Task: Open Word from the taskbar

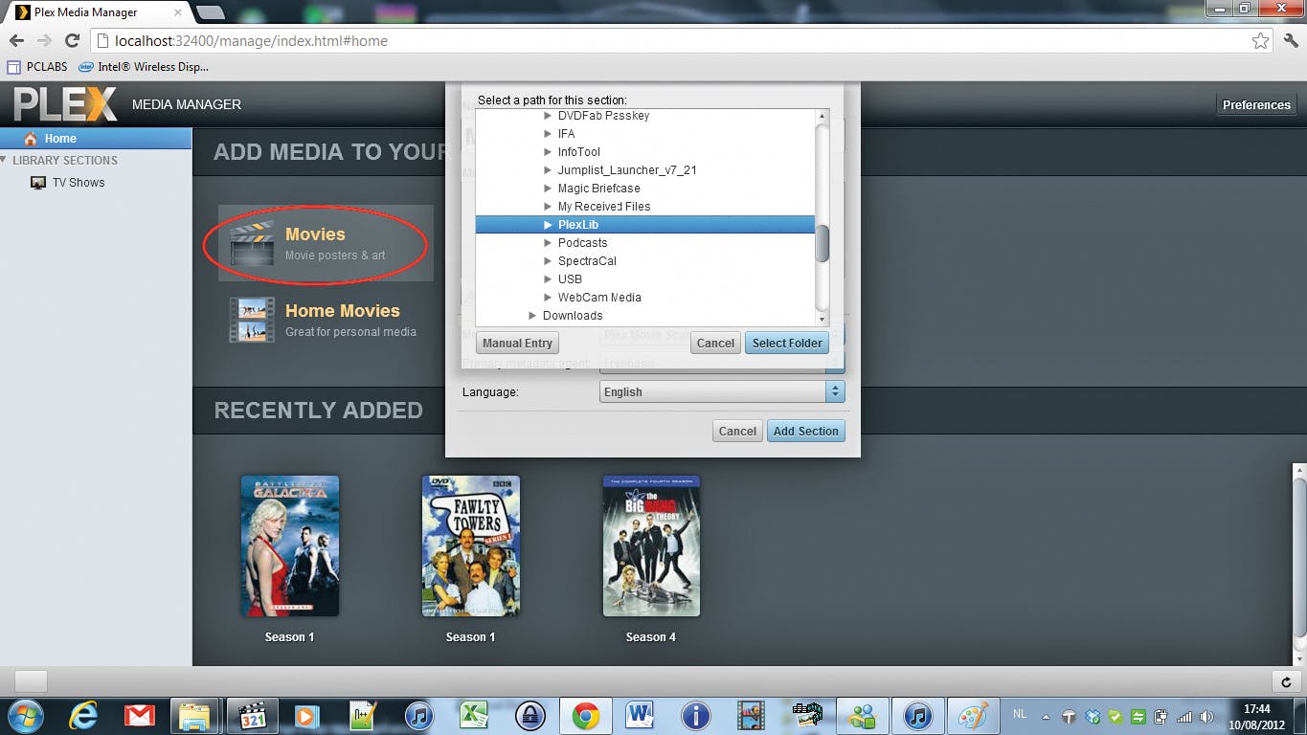Action: point(641,716)
